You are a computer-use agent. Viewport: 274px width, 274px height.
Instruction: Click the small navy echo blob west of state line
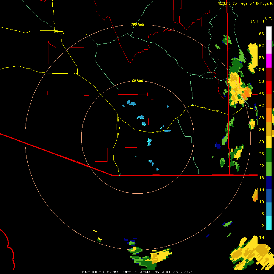[x=218, y=146]
